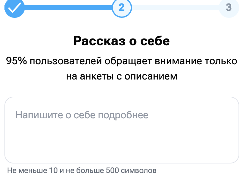Jump to the step 3 circle
Screen dimensions: 243x194
[x=228, y=7]
